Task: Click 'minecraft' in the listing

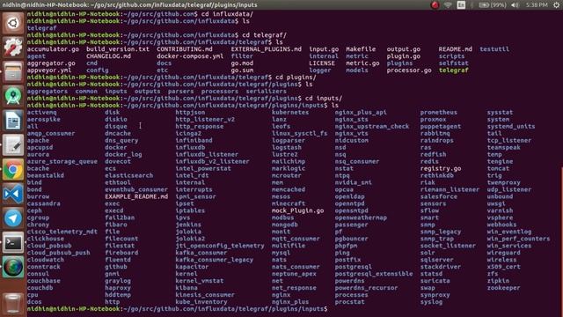Action: pos(289,203)
